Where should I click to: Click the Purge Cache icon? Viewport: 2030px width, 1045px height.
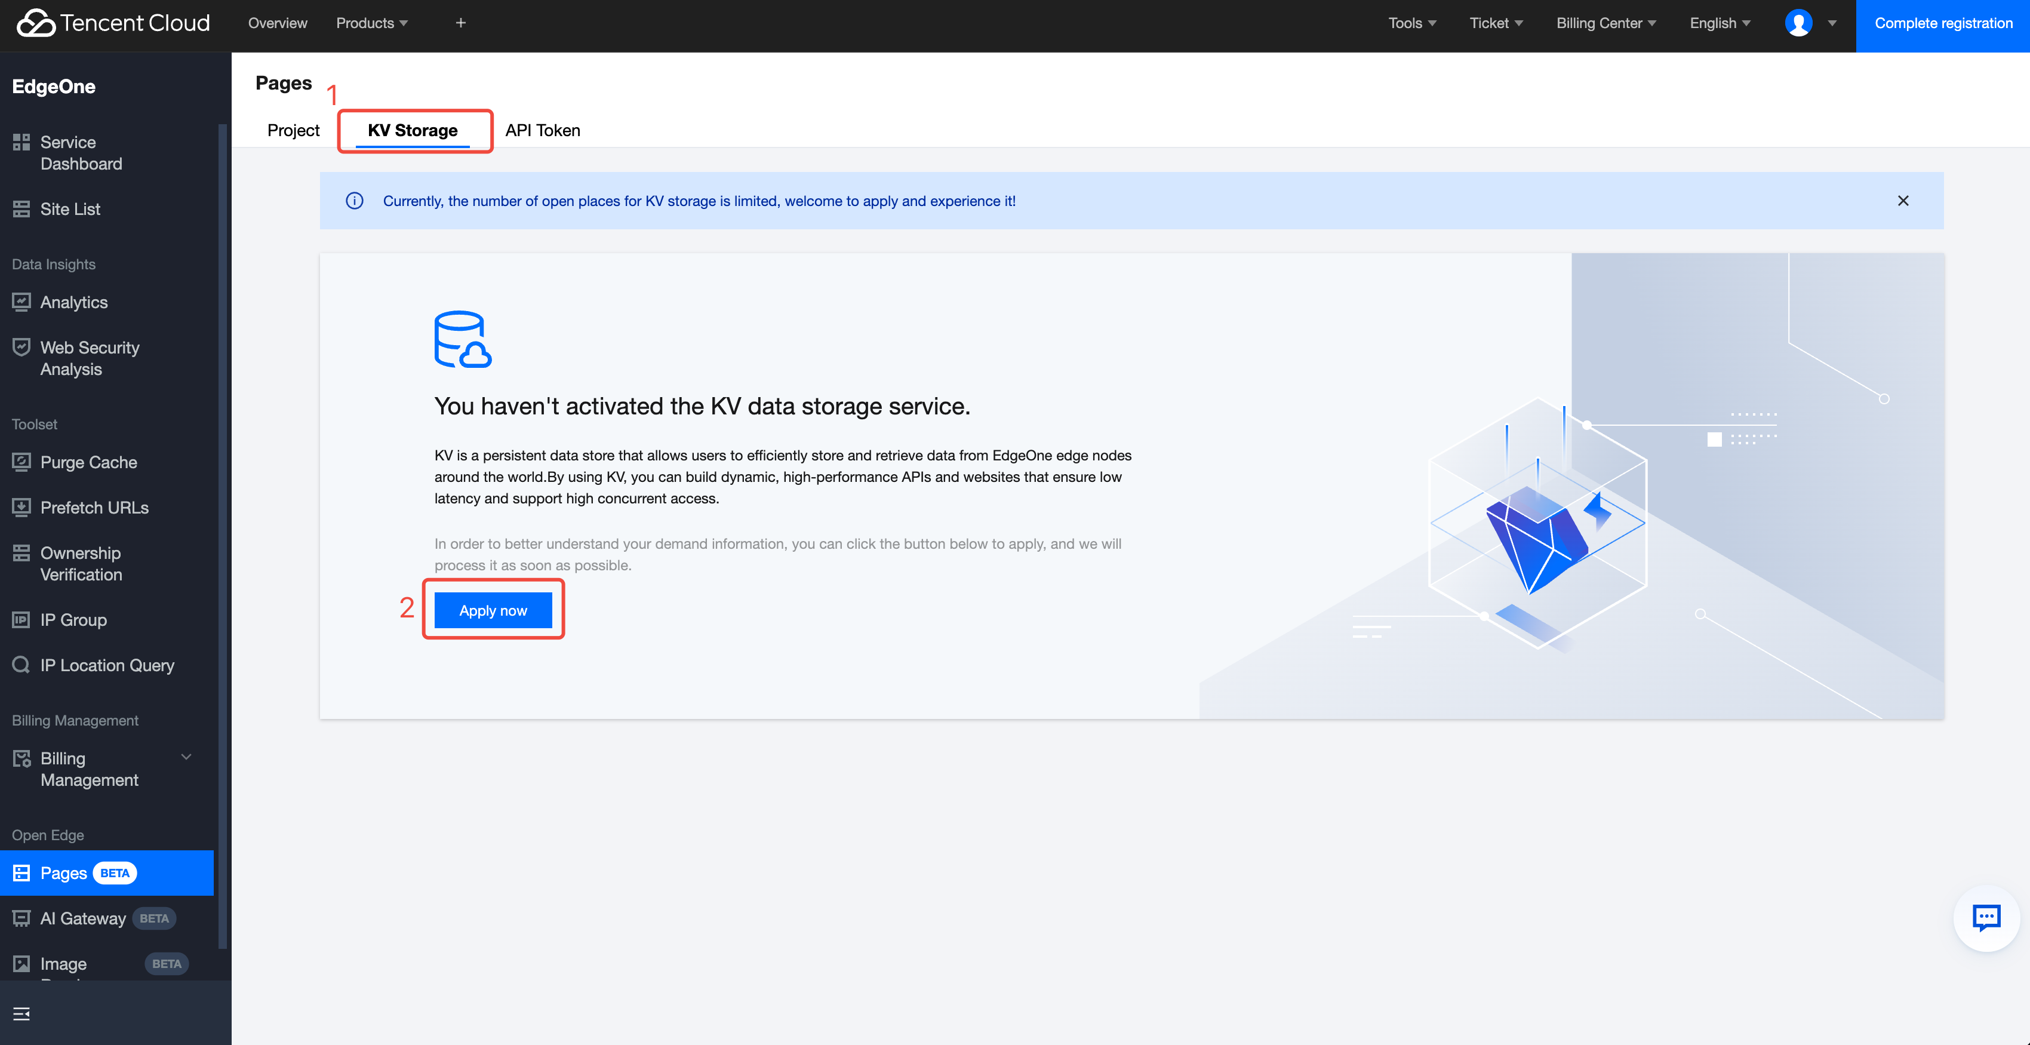pyautogui.click(x=21, y=462)
